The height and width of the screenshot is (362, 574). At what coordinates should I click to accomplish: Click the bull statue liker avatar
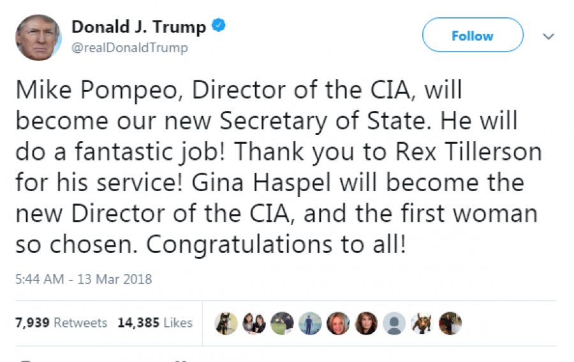click(x=422, y=323)
